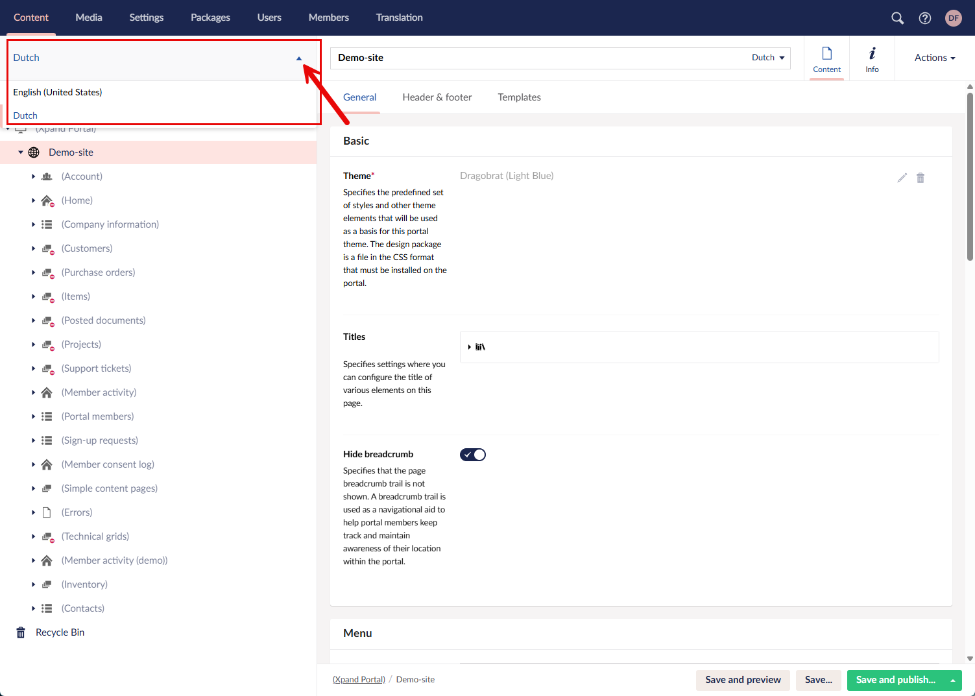Click the Demo-site name input field
The width and height of the screenshot is (975, 696).
coord(538,58)
